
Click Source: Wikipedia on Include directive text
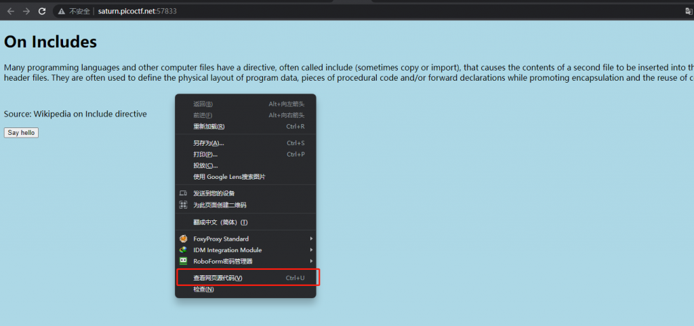pyautogui.click(x=75, y=114)
